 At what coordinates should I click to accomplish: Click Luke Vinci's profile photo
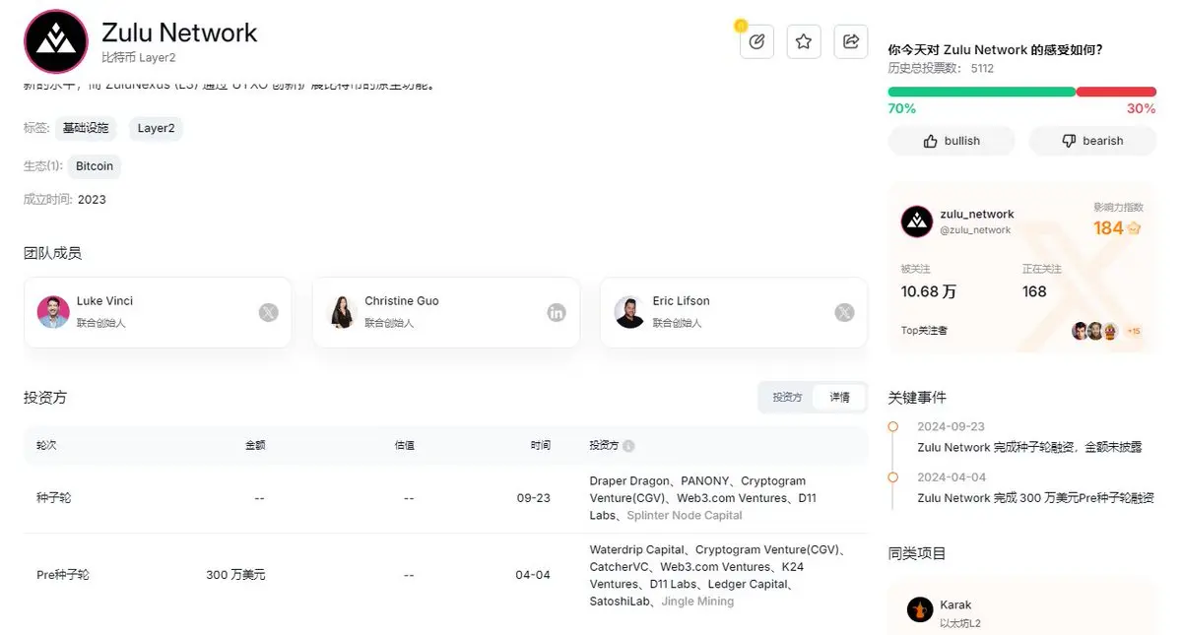53,312
